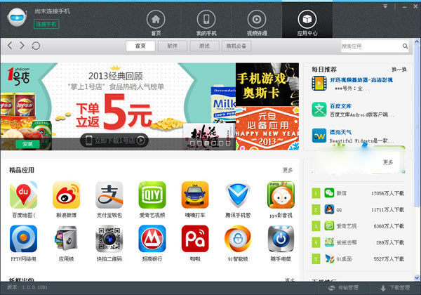Select the 游戏 sub-tab
The width and height of the screenshot is (421, 295).
[x=204, y=46]
